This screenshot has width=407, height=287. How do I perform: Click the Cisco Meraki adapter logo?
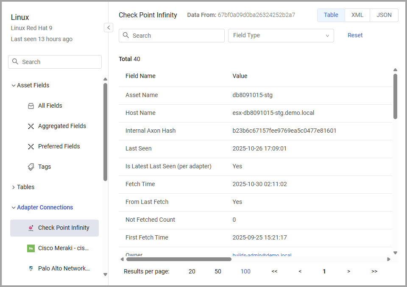point(31,248)
